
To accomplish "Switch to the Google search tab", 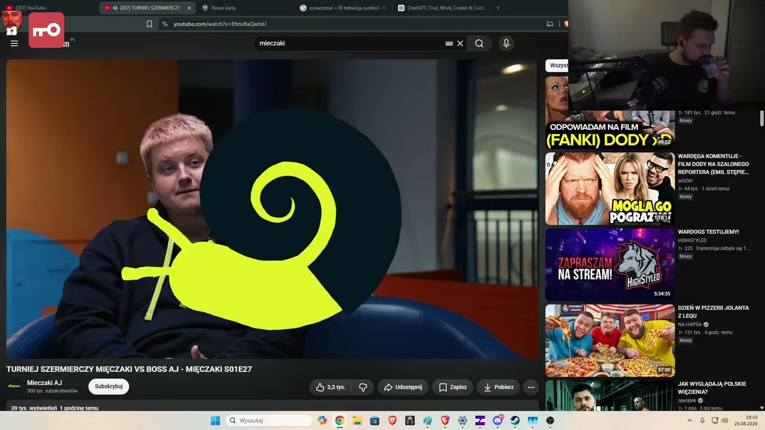I will pos(344,8).
